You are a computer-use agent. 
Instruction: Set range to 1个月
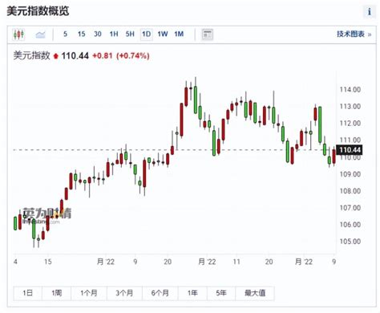[x=89, y=293]
